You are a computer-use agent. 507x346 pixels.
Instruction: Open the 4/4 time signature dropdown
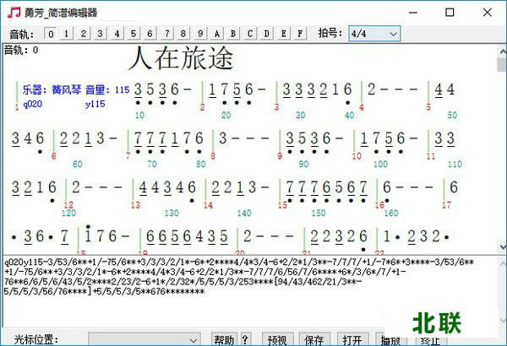coord(374,34)
